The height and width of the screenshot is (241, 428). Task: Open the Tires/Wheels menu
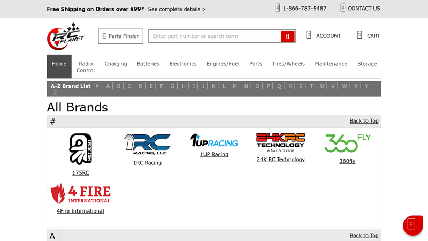(x=288, y=64)
